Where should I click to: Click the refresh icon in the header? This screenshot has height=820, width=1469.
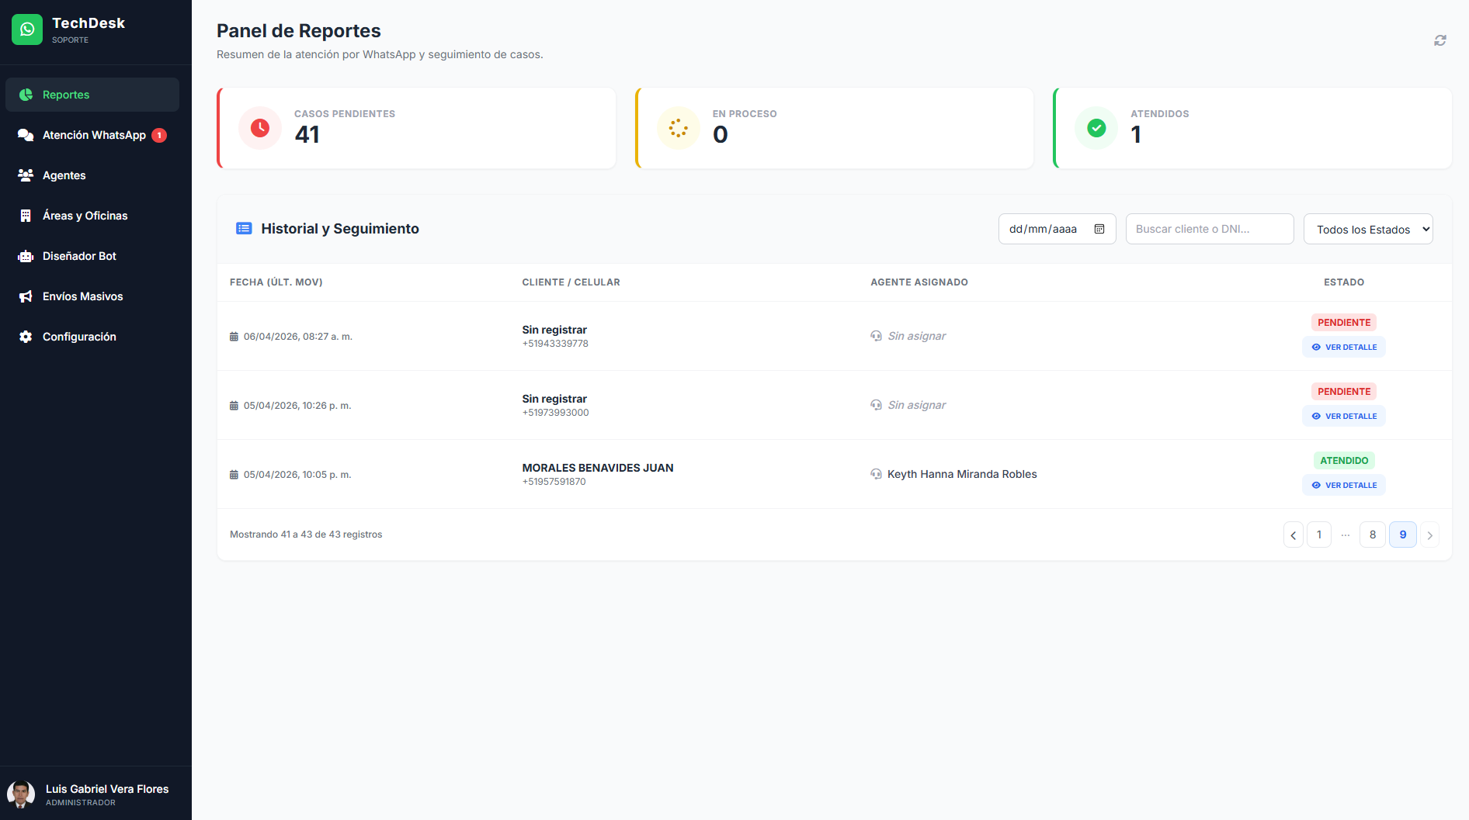click(x=1439, y=40)
